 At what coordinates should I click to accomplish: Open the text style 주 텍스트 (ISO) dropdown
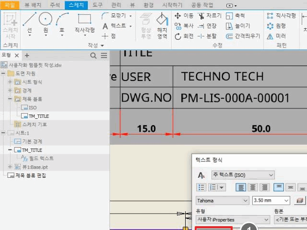click(243, 175)
